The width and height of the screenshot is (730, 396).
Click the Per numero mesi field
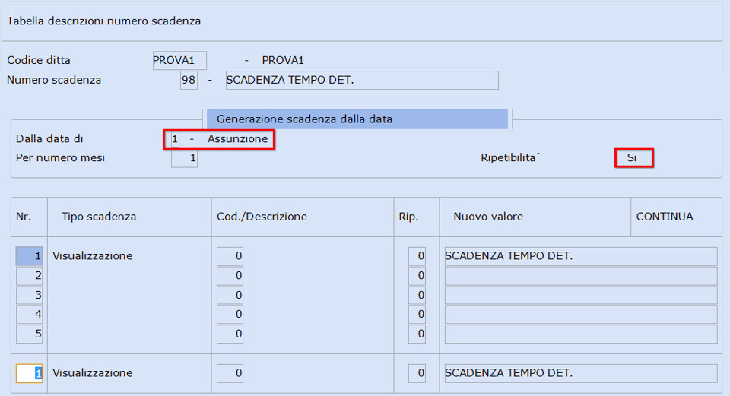click(x=184, y=158)
